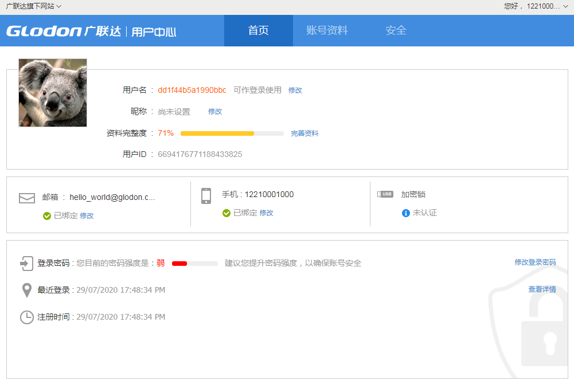Click the koala profile avatar
Screen dimensions: 574x385
pyautogui.click(x=53, y=92)
